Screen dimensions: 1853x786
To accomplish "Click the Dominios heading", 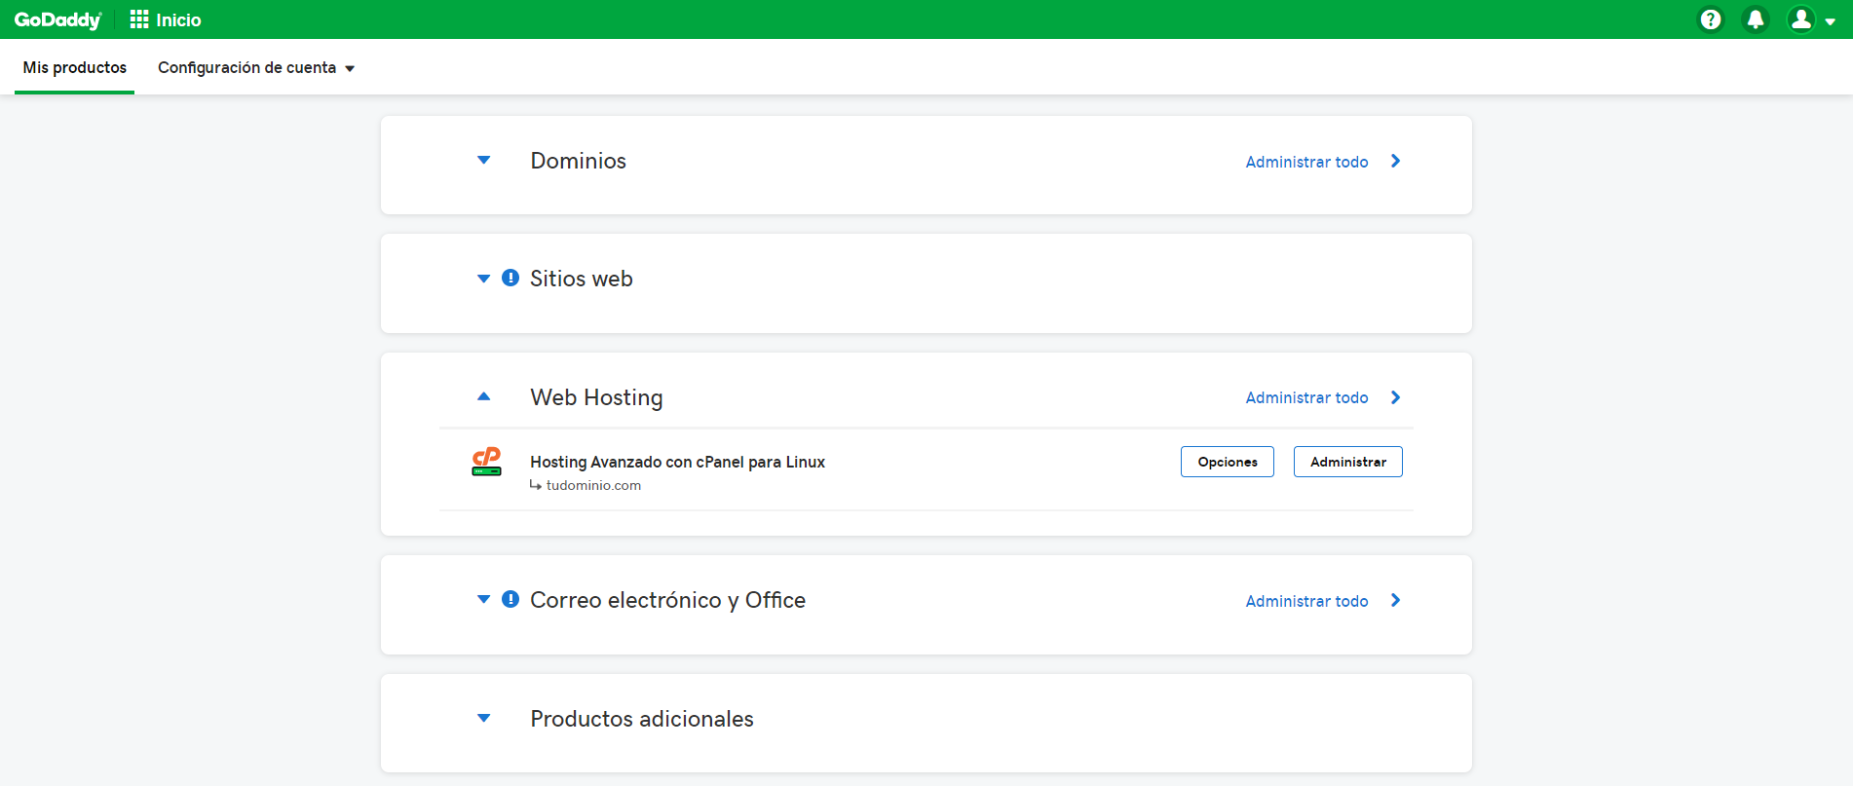I will 578,161.
